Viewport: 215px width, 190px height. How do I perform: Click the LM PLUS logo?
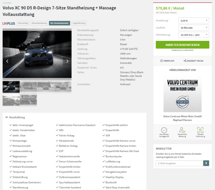click(9, 23)
